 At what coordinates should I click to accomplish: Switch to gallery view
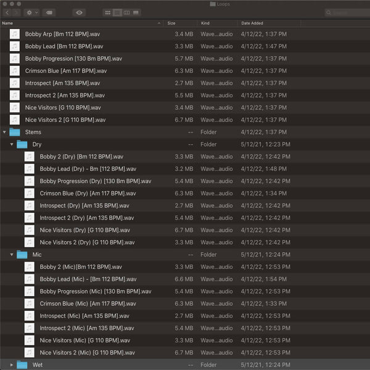(136, 12)
